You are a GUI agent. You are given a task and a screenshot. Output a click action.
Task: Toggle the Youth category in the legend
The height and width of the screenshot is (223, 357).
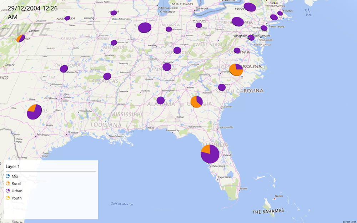click(x=16, y=198)
